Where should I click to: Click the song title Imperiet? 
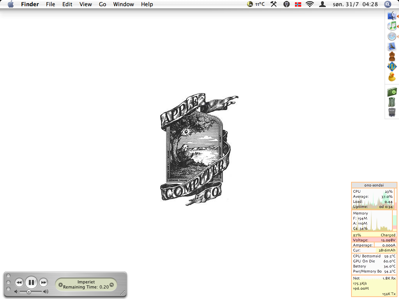[x=86, y=282]
